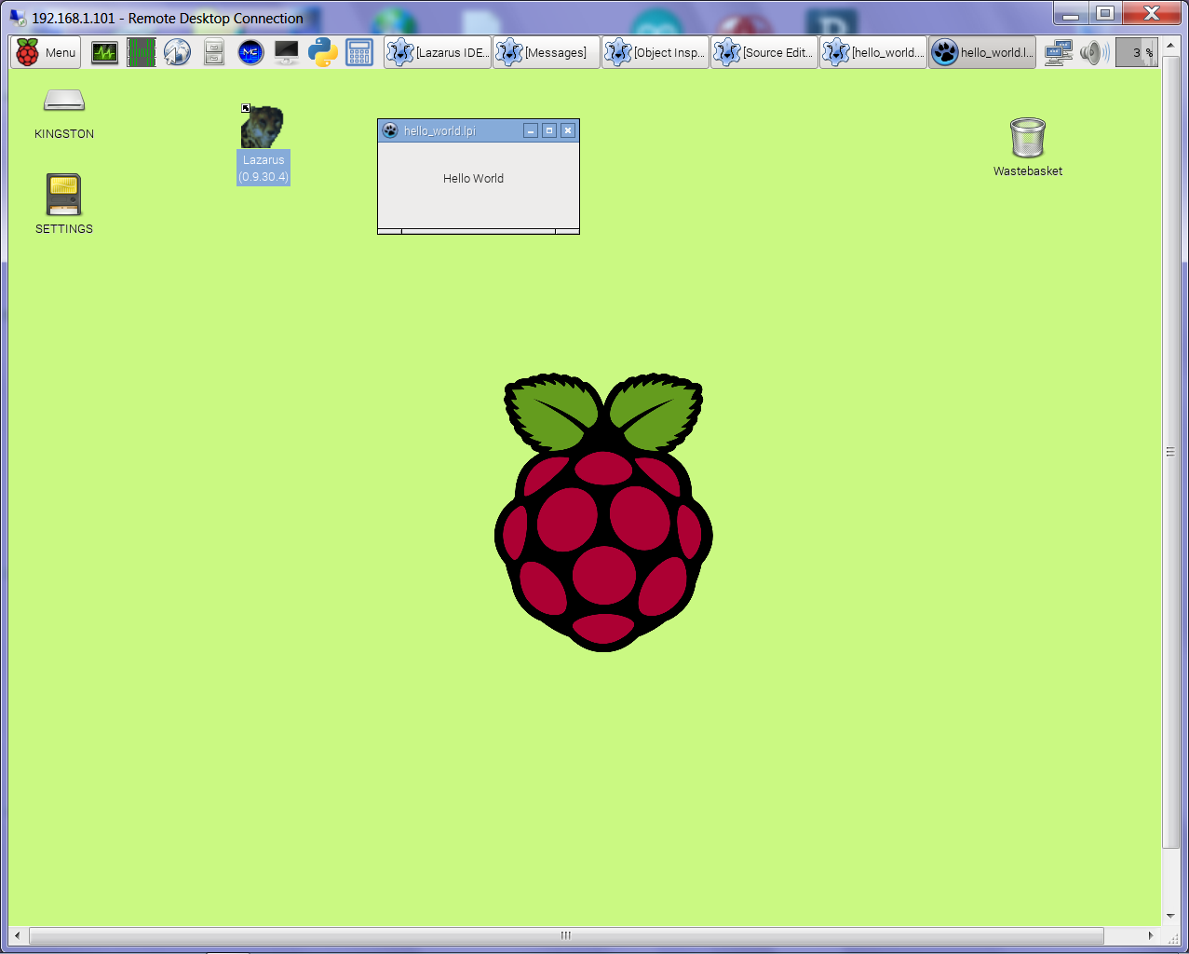The width and height of the screenshot is (1189, 954).
Task: Open the terminal monitor icon
Action: [x=286, y=52]
